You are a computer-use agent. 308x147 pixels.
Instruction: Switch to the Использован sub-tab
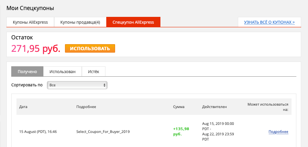(x=63, y=71)
